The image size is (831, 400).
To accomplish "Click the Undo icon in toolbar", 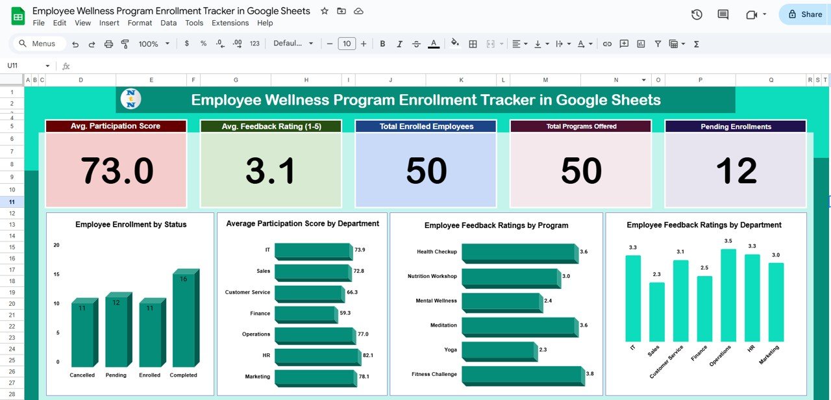I will point(75,44).
